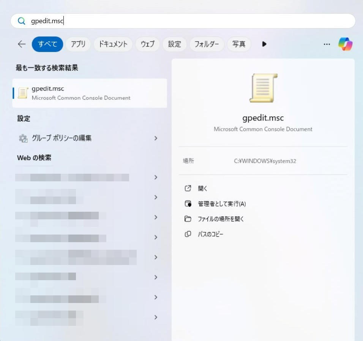Viewport: 363px width, 341px height.
Task: Switch to the フォルダー filter tab
Action: tap(207, 44)
